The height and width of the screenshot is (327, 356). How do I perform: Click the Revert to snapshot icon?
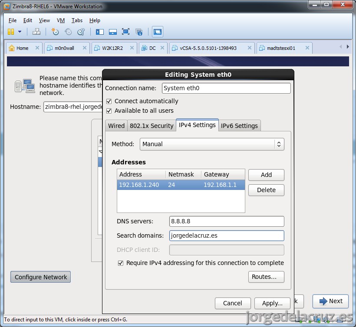68,32
